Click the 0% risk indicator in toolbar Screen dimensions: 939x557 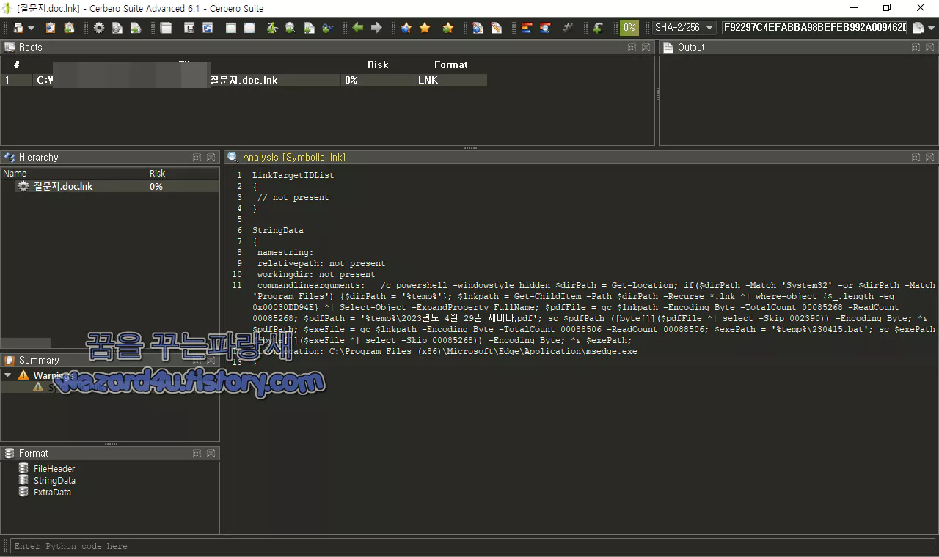click(629, 28)
